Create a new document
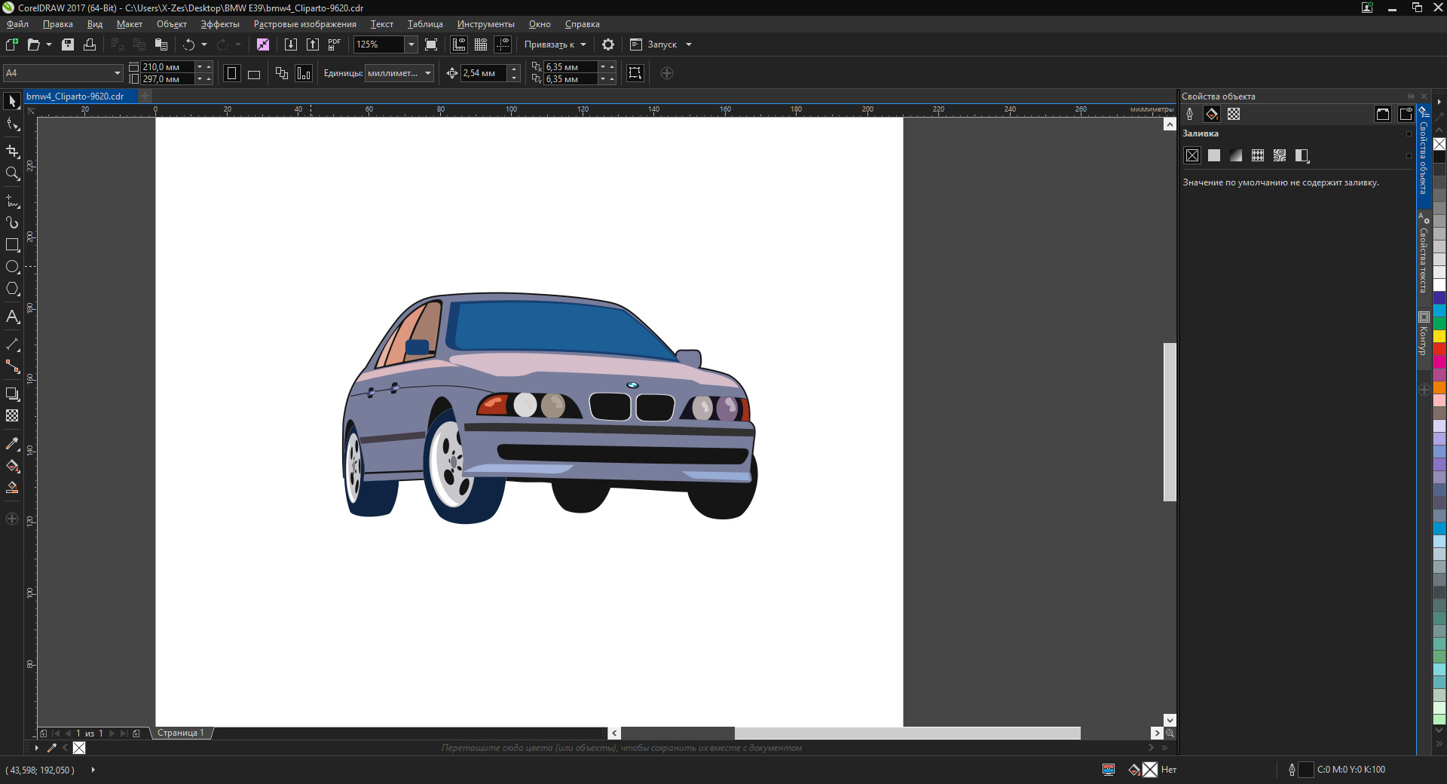Screen dimensions: 1447x784 pyautogui.click(x=12, y=44)
